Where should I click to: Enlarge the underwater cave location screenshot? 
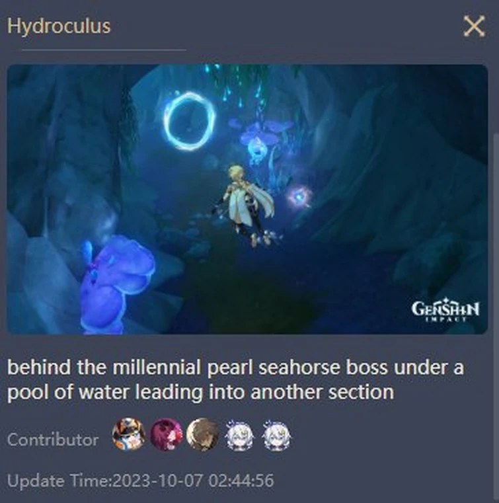click(x=247, y=199)
